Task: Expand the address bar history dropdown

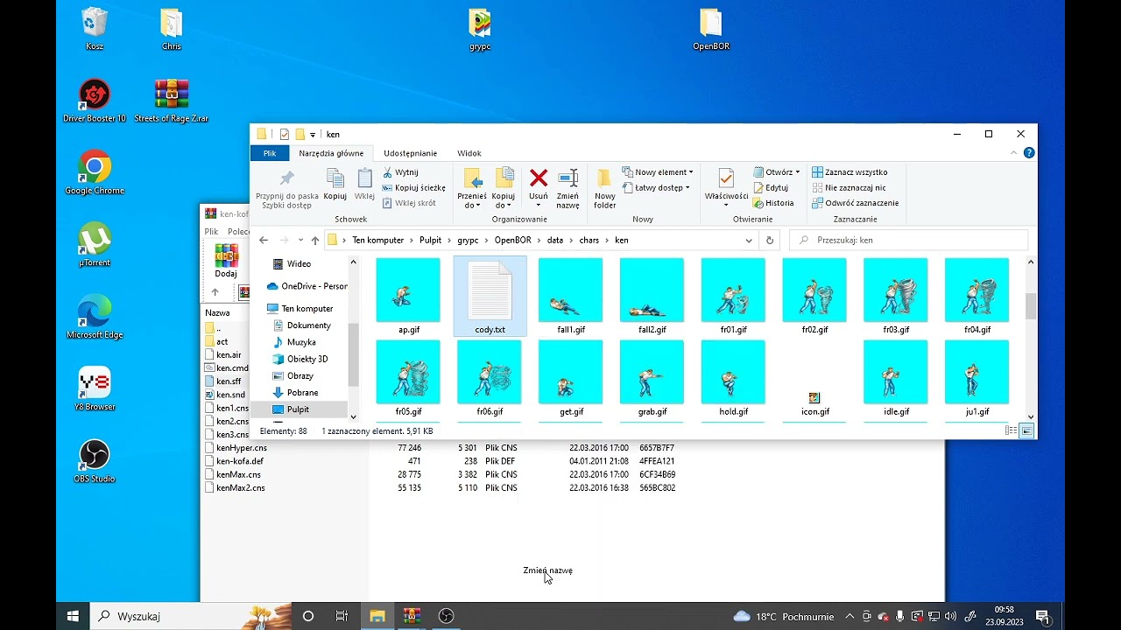Action: point(749,240)
